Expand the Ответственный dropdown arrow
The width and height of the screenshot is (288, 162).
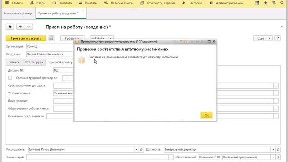pos(273,157)
